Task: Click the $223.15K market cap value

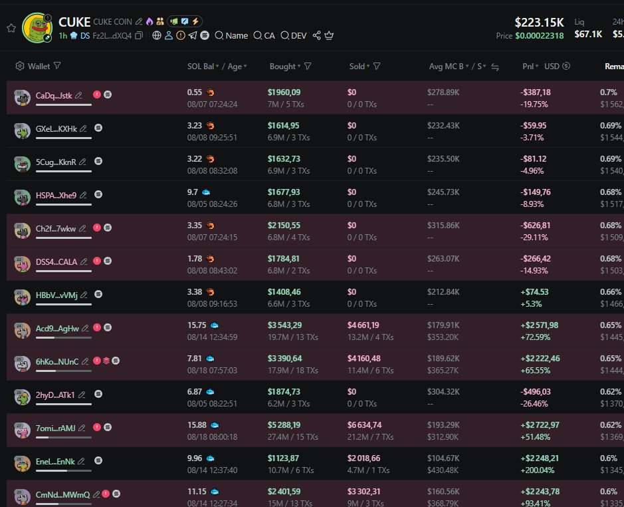Action: 539,23
